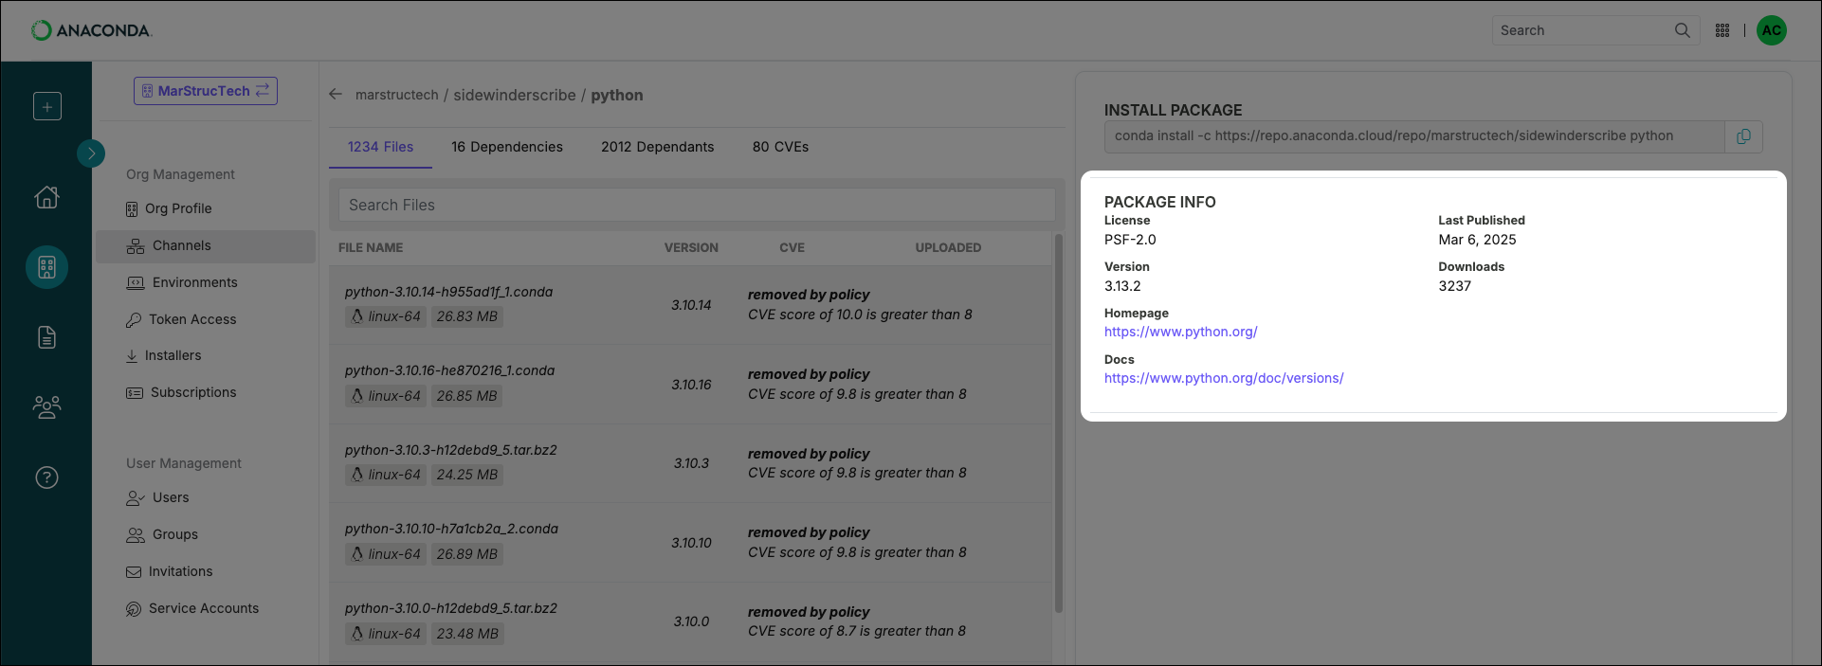Click version 3.10.16 cell
This screenshot has width=1822, height=666.
(691, 385)
